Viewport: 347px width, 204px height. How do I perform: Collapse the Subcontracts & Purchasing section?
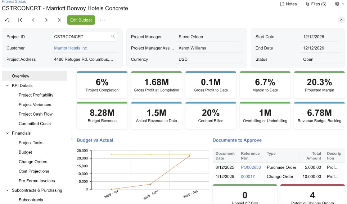[x=8, y=190]
